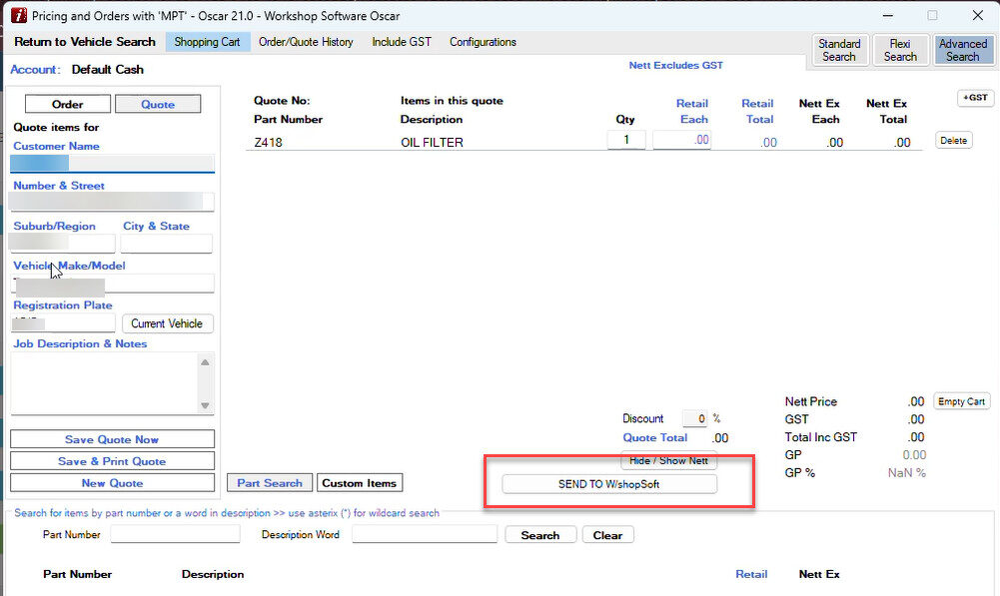The height and width of the screenshot is (596, 1000).
Task: Click the Default Cash account text
Action: coord(107,70)
